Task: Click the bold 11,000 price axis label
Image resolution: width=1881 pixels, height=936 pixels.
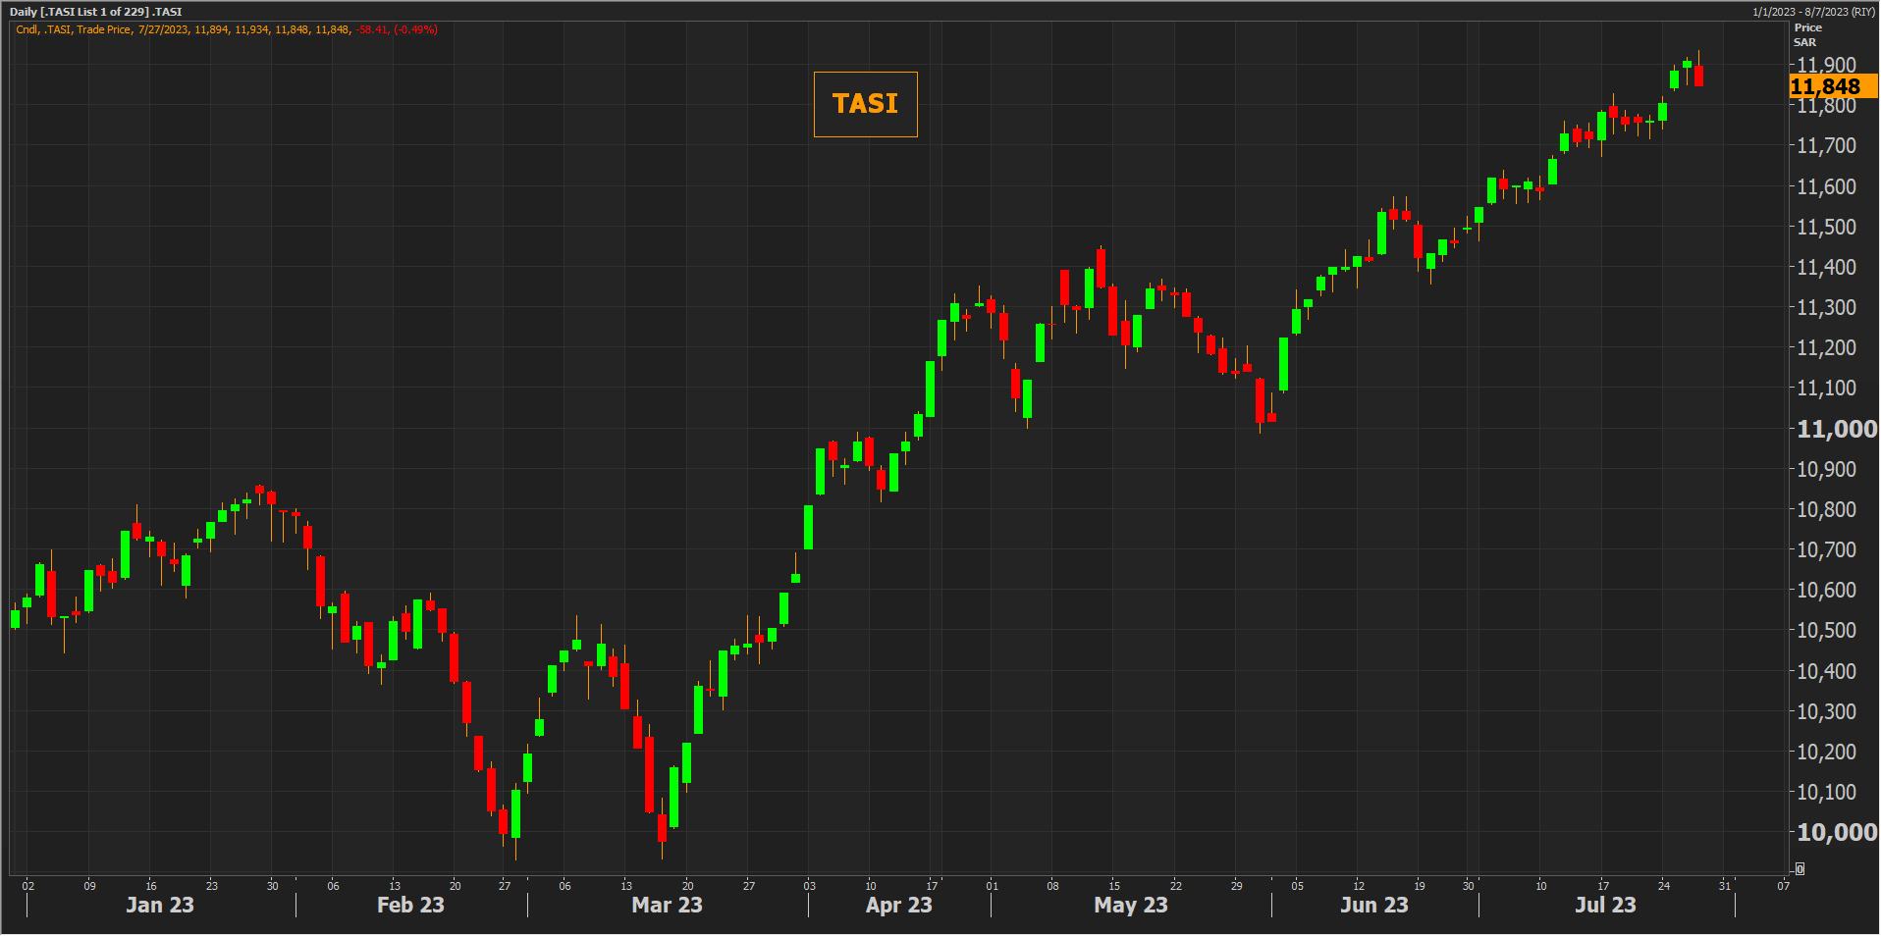Action: coord(1836,429)
